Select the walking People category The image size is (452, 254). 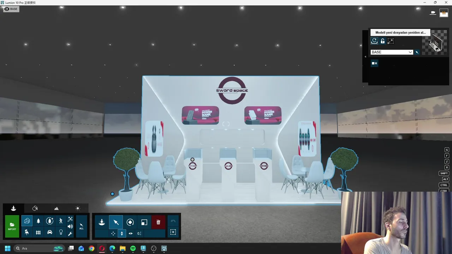[61, 221]
